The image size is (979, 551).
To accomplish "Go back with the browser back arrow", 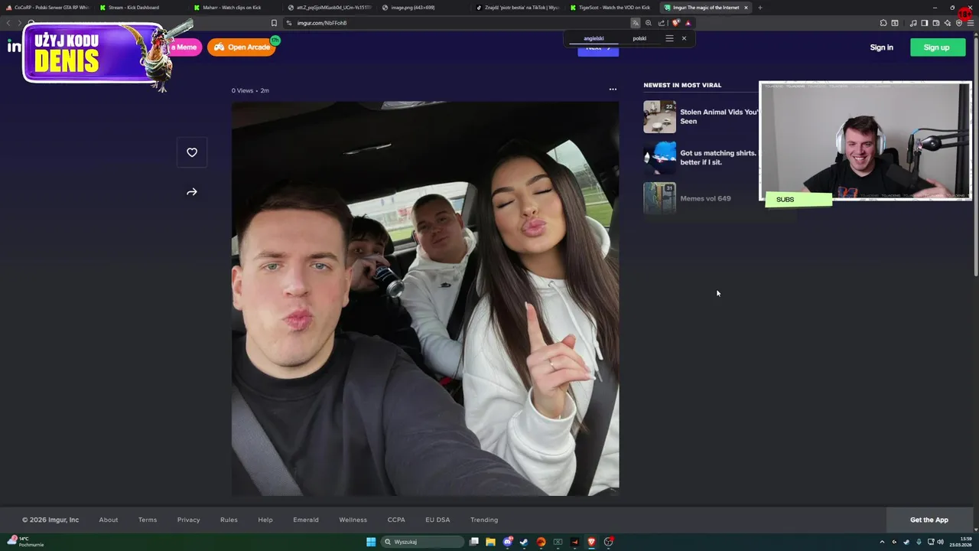I will pyautogui.click(x=8, y=23).
